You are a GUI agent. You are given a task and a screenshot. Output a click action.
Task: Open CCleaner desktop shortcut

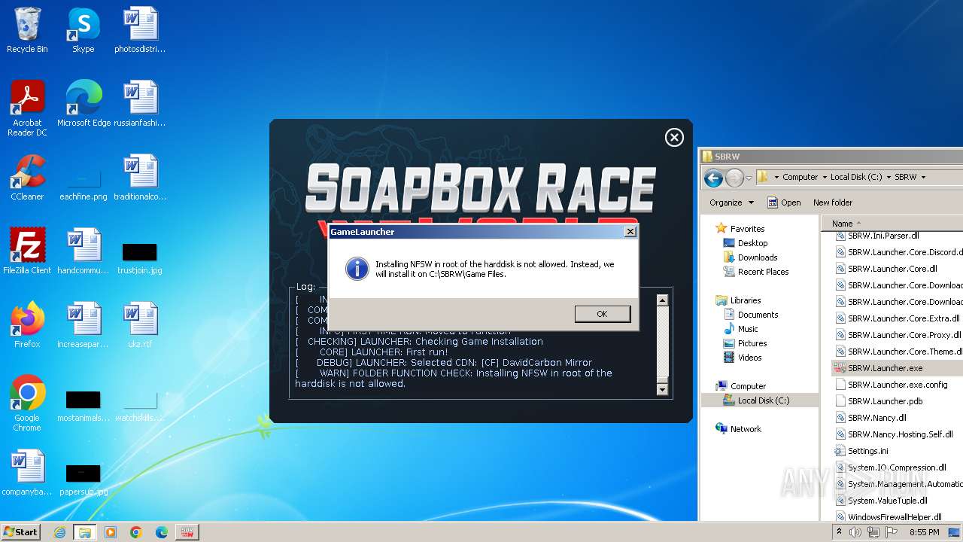click(x=27, y=178)
